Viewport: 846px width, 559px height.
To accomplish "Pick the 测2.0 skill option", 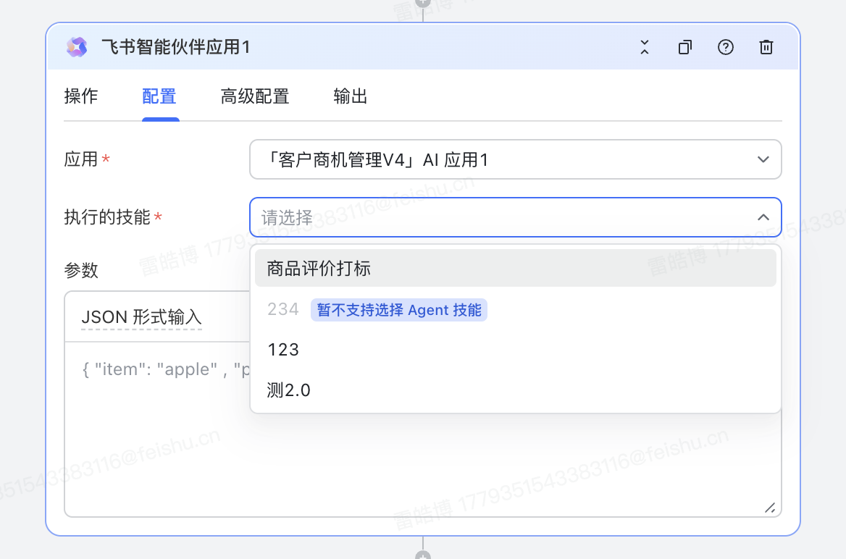I will click(x=515, y=390).
